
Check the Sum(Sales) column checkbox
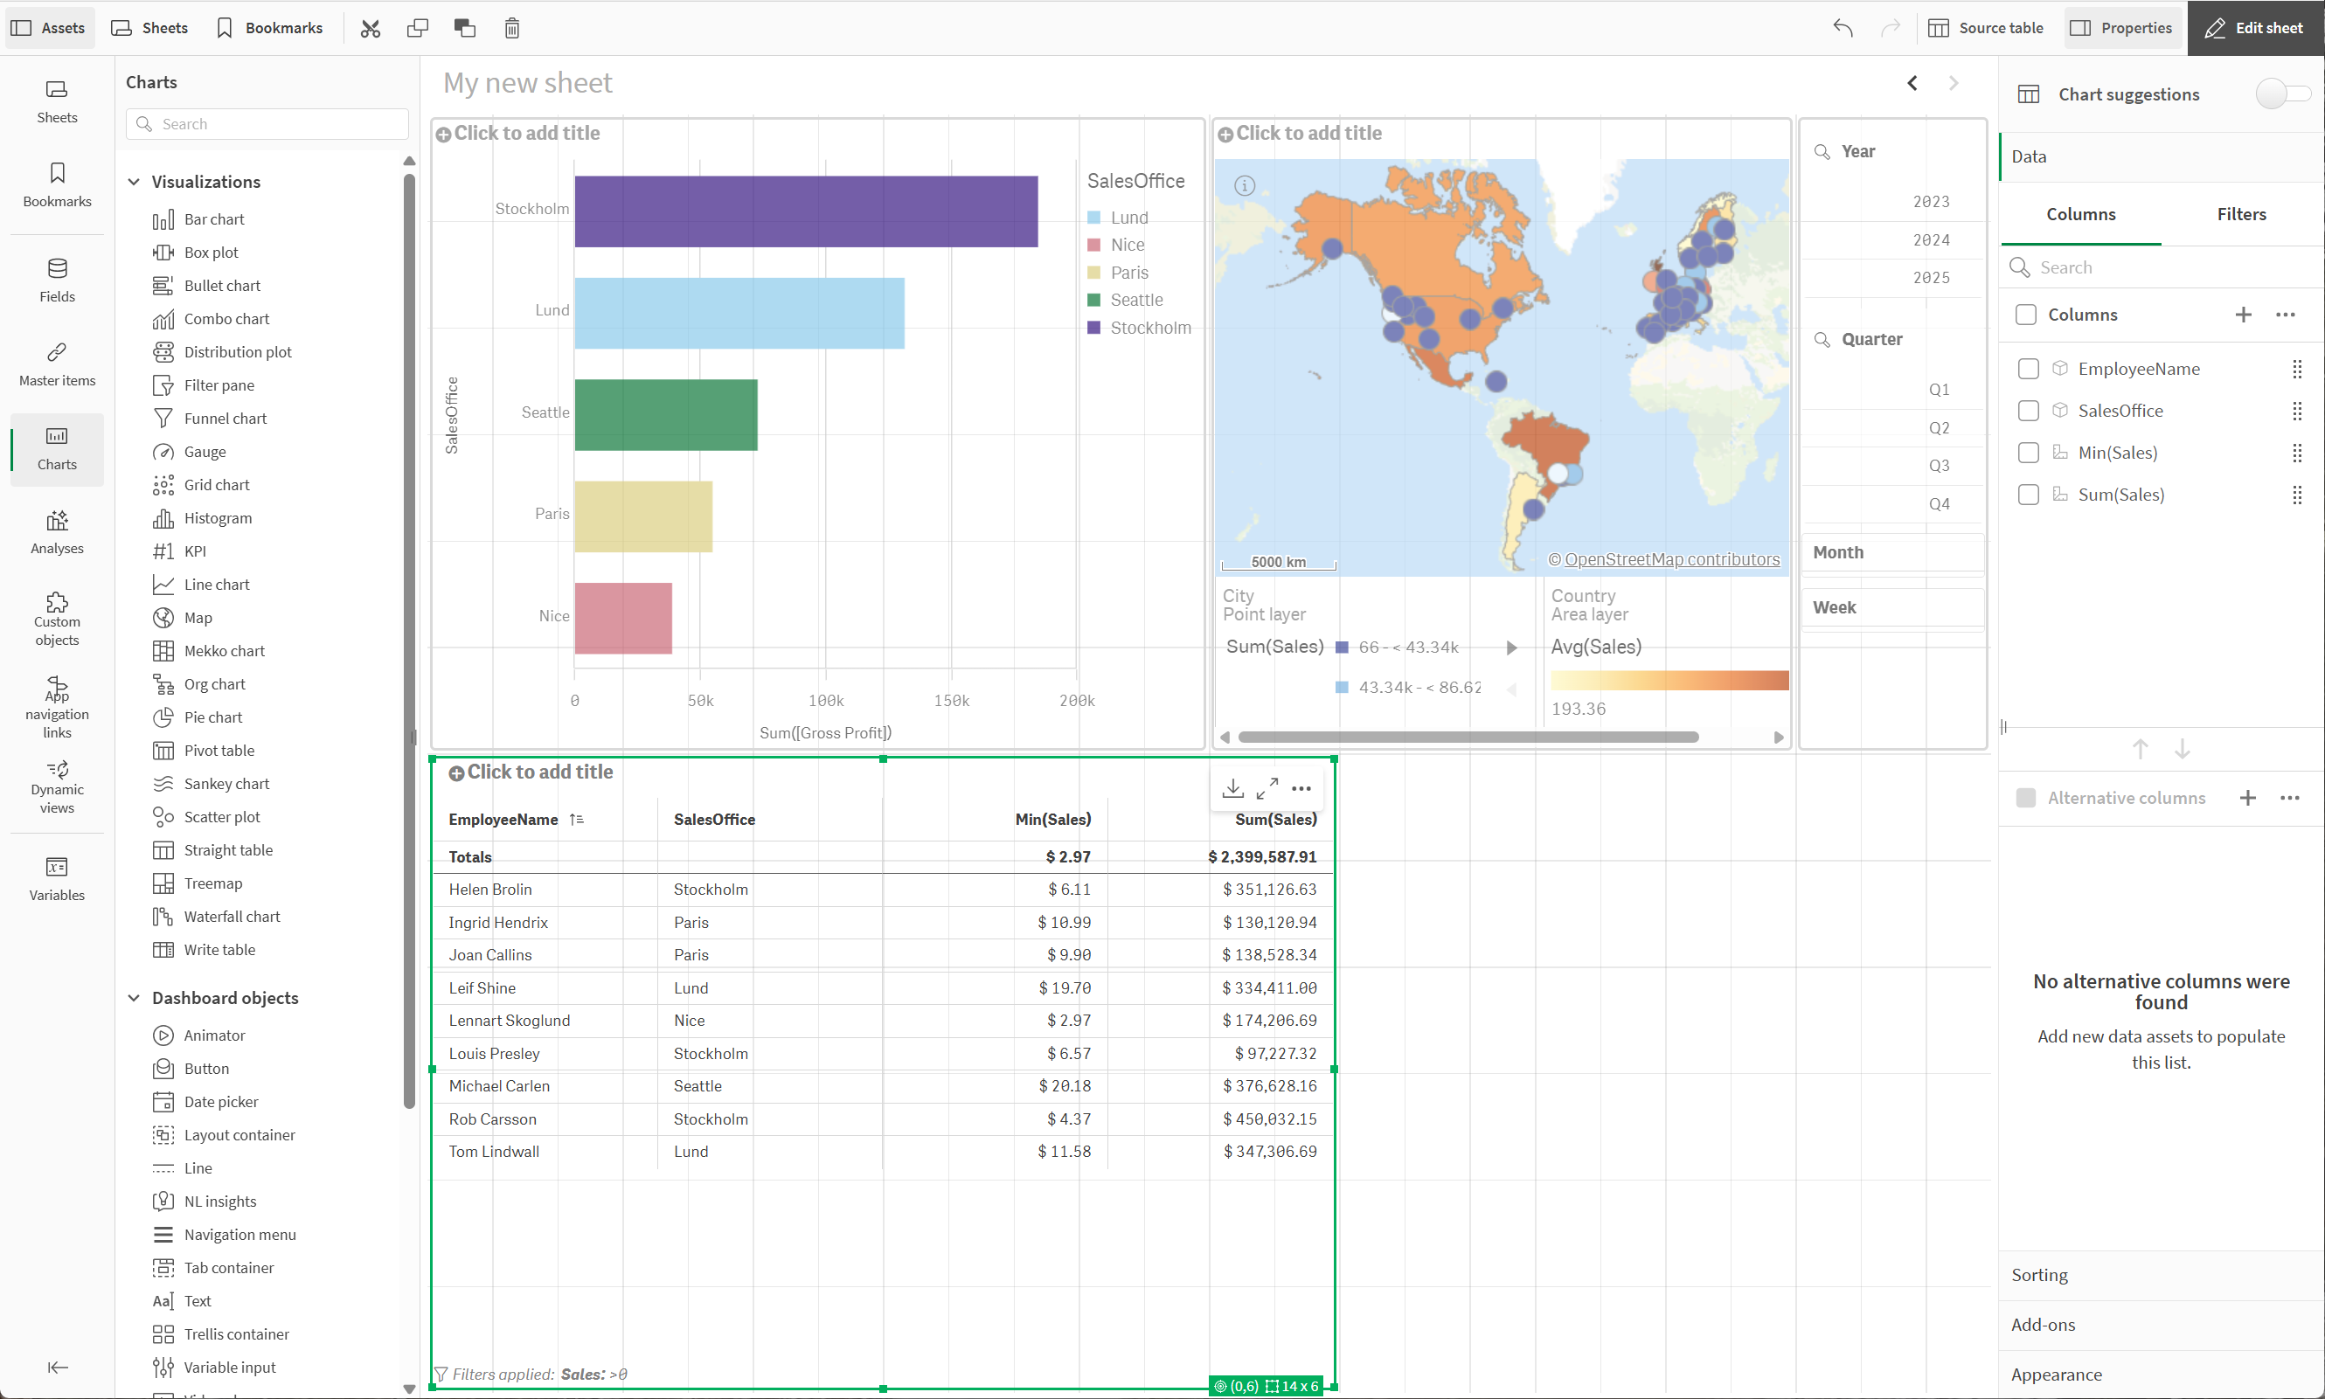click(x=2028, y=495)
